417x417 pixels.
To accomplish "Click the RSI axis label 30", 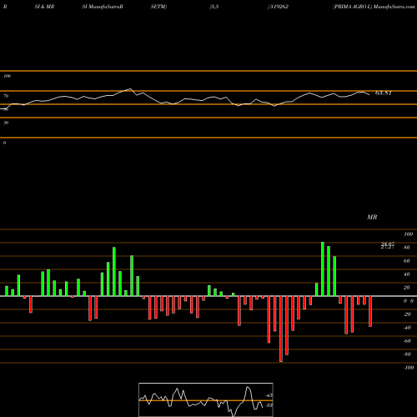I will [6, 123].
